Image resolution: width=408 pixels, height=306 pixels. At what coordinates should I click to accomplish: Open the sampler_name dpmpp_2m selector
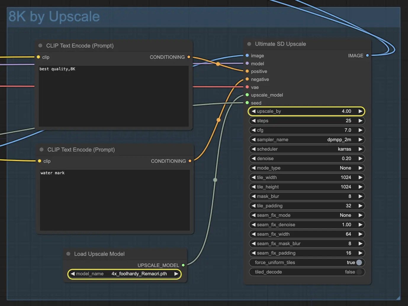click(307, 139)
